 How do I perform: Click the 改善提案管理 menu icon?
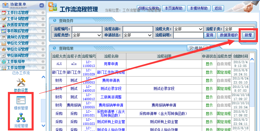pos(4,25)
